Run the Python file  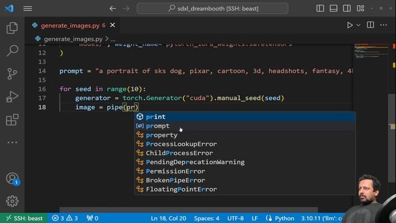350,25
